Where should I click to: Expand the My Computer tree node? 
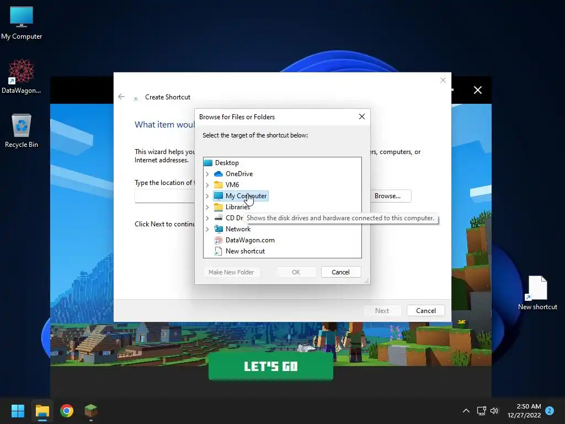coord(207,196)
